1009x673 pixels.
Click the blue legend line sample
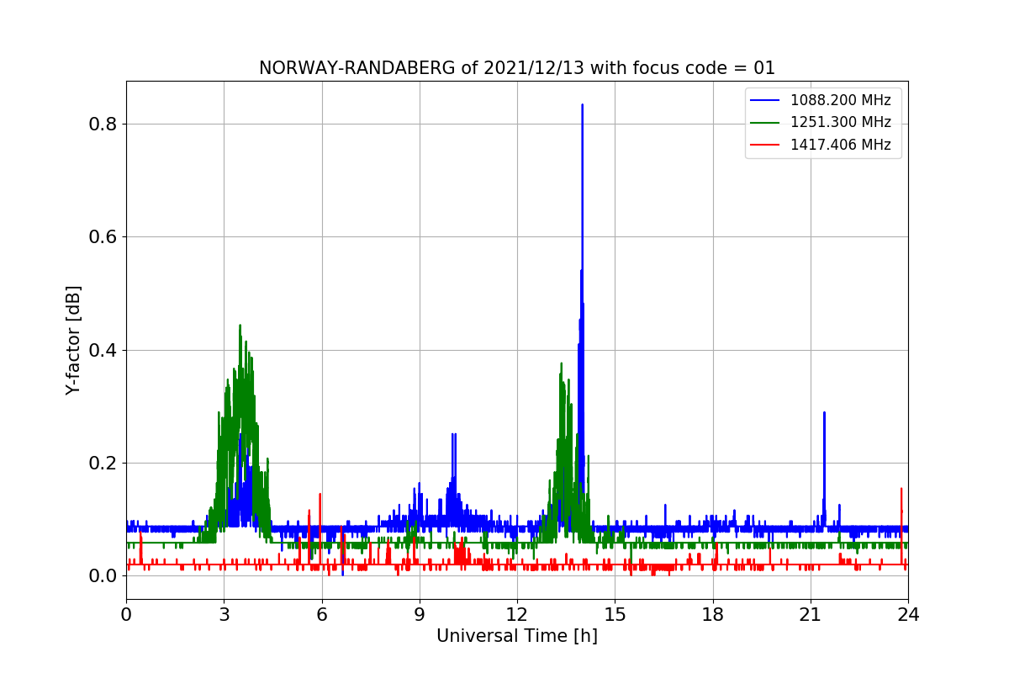click(765, 101)
